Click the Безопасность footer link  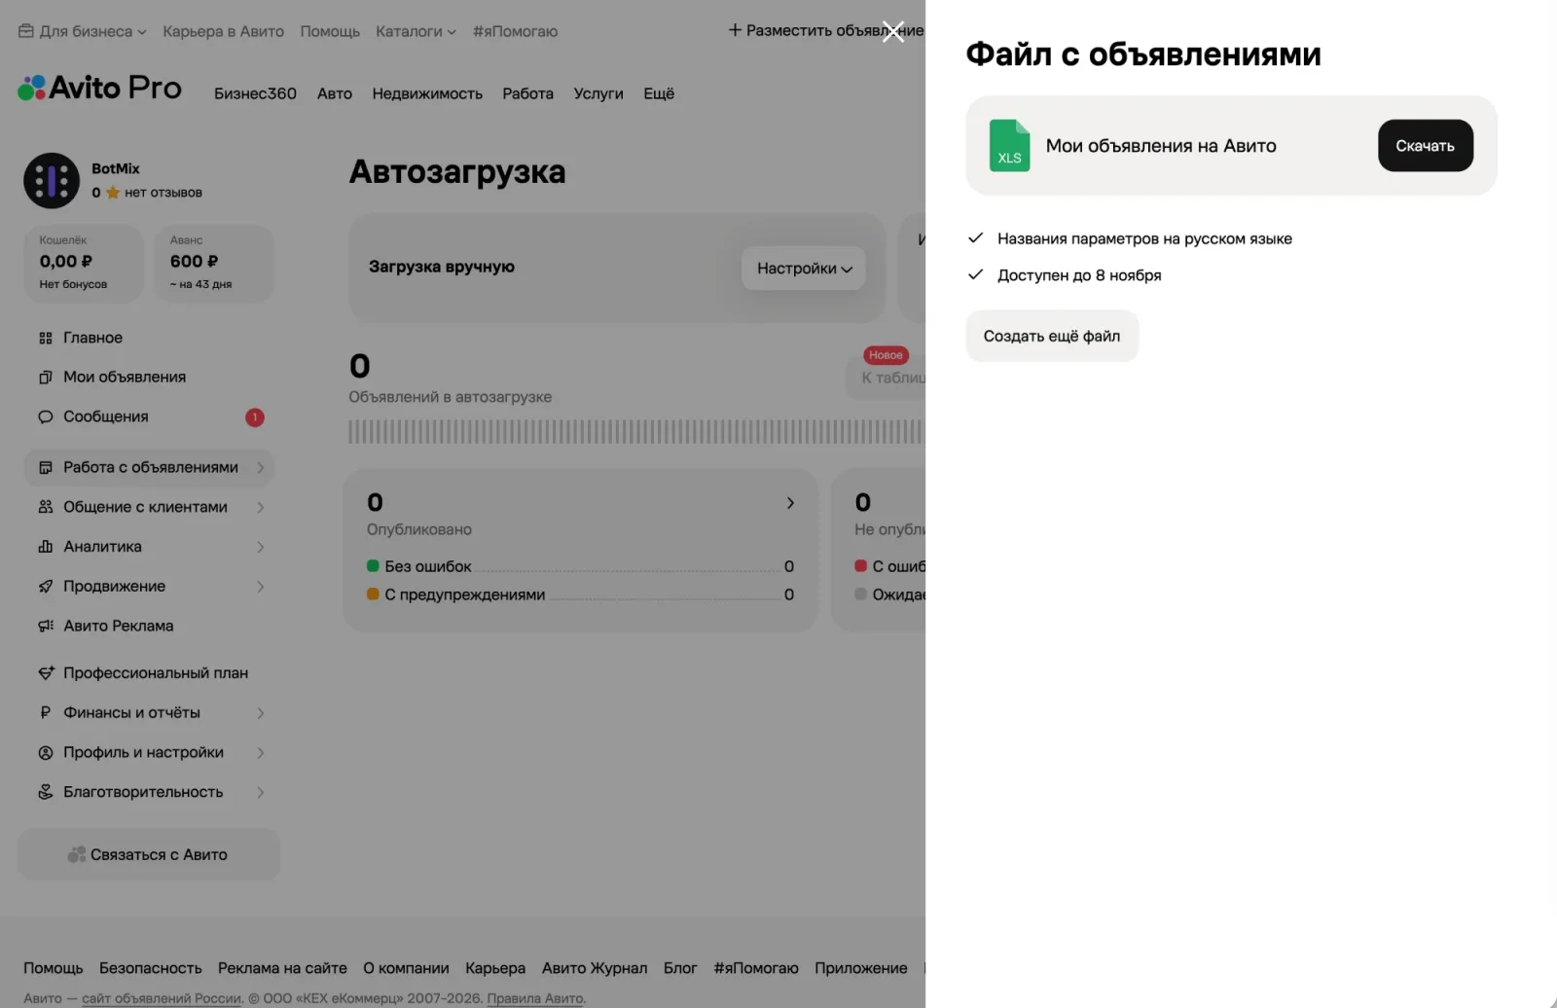pos(151,968)
